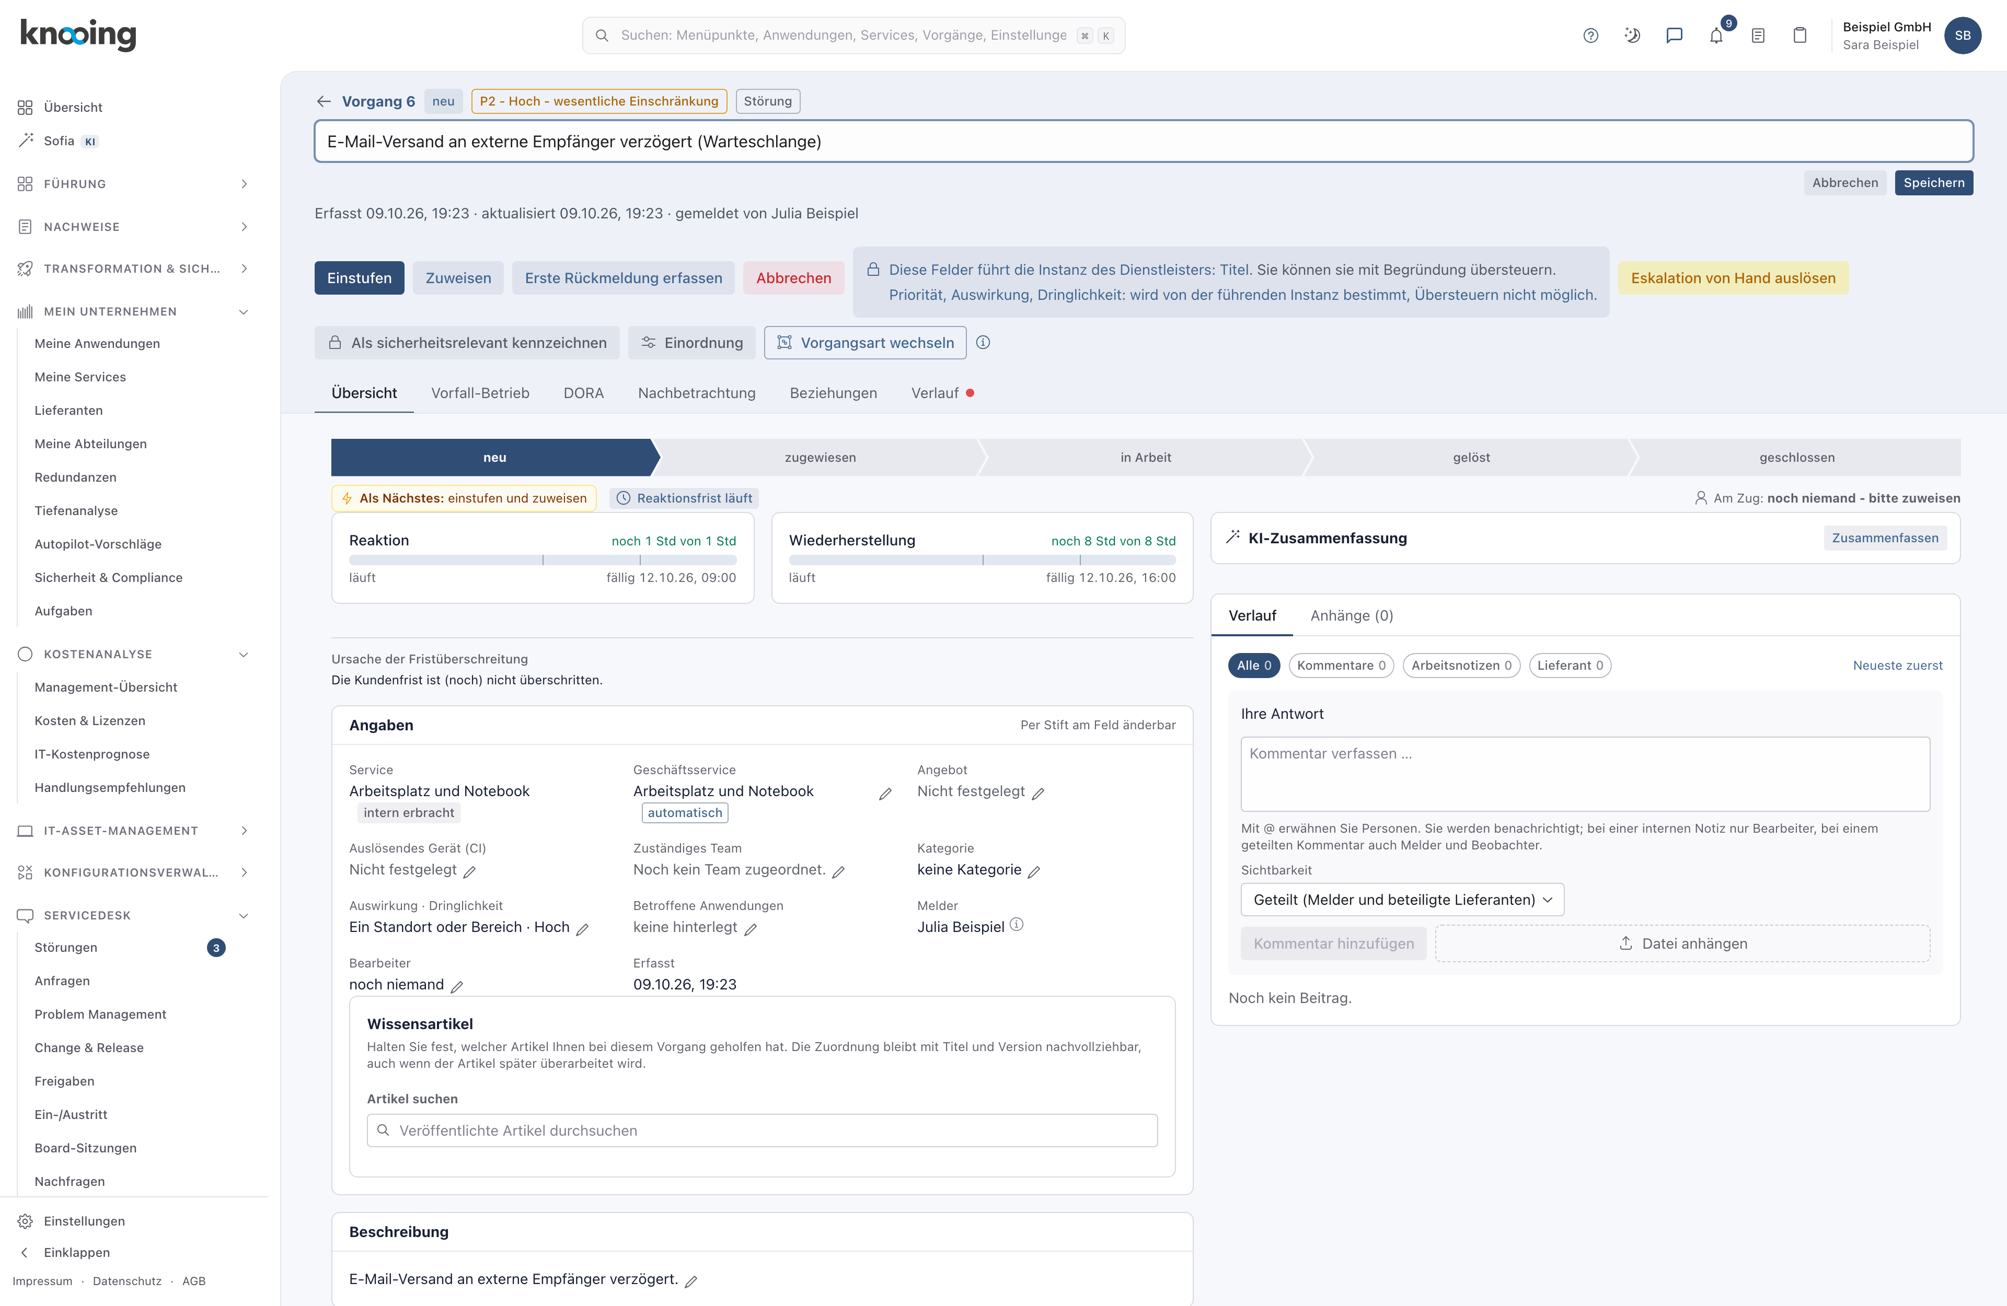The image size is (2007, 1306).
Task: Open the help question-mark icon
Action: [x=1590, y=36]
